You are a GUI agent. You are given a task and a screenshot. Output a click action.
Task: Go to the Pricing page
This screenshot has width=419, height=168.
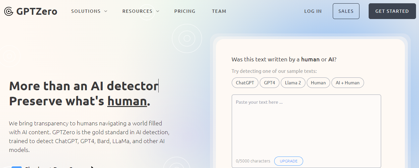pyautogui.click(x=185, y=11)
